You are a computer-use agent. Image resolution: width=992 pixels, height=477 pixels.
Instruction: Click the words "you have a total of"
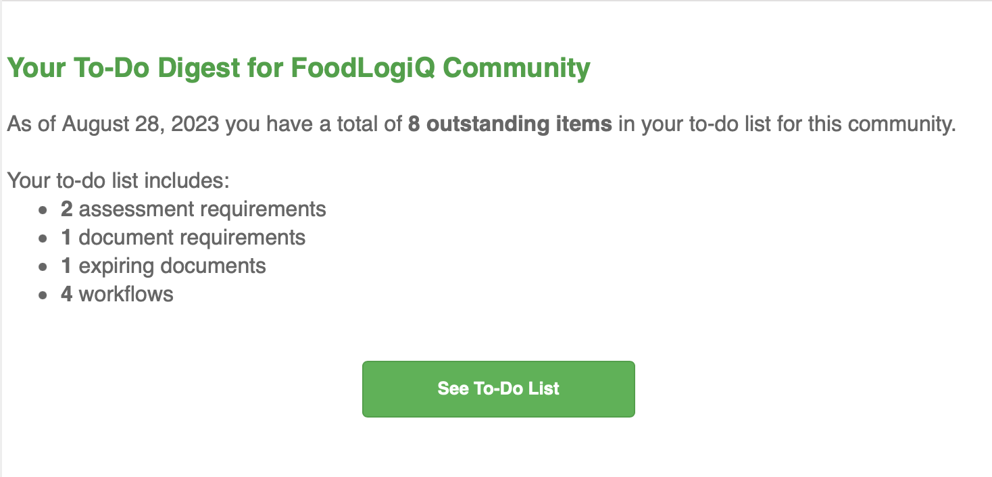coord(314,125)
